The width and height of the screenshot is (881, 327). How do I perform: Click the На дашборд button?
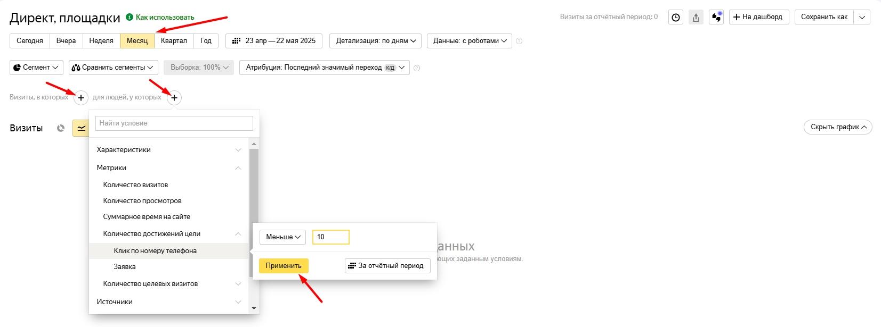pos(759,17)
